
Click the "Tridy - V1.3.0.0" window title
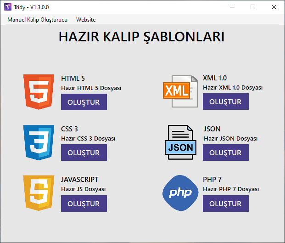[31, 7]
